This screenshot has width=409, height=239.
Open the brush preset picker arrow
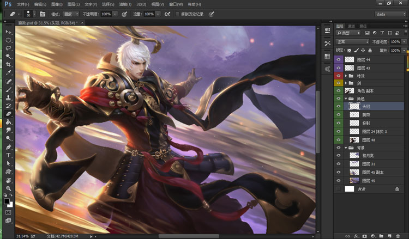point(34,14)
